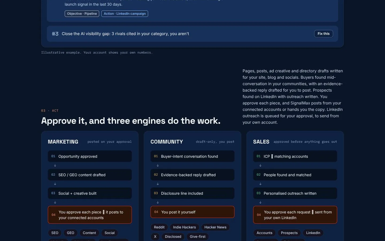Click the Hacker News tag chip

(x=215, y=227)
